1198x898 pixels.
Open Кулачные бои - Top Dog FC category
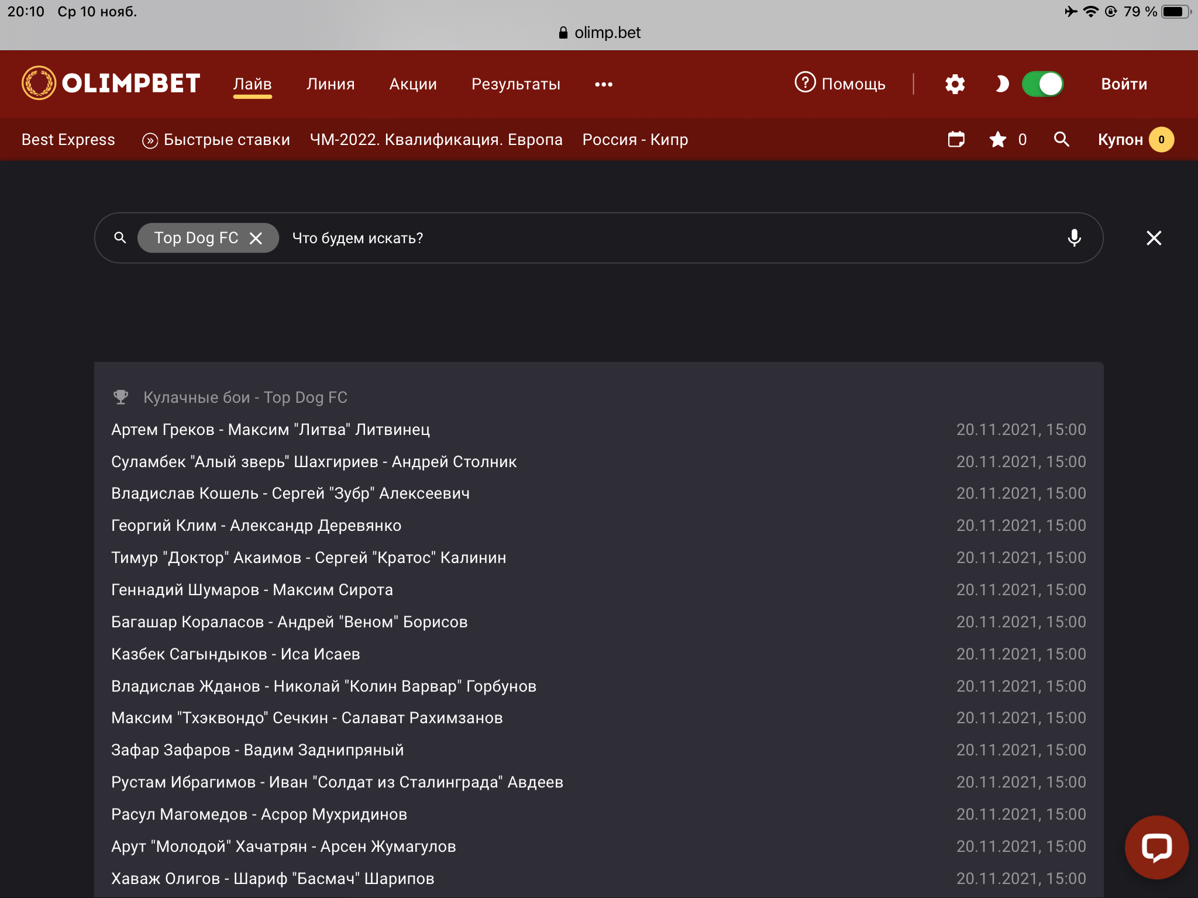tap(245, 398)
